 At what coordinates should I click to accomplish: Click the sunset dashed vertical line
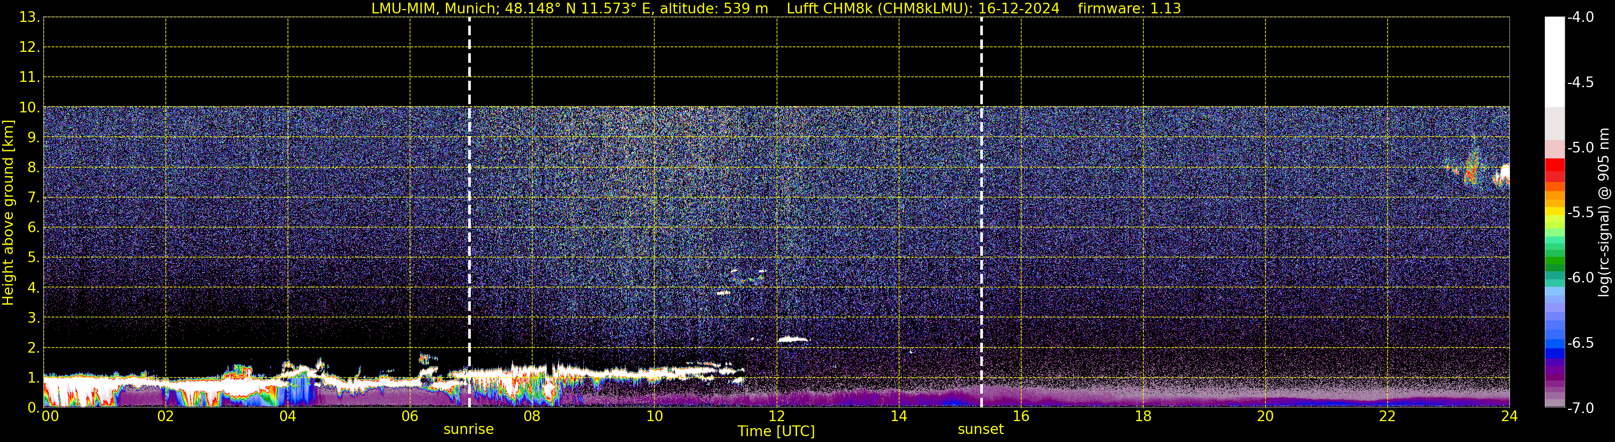[981, 212]
